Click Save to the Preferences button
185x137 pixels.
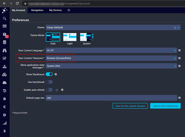click(x=165, y=106)
